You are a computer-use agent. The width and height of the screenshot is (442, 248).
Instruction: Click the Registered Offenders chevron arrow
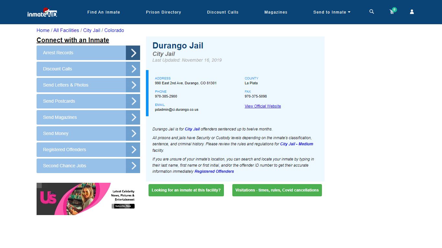coord(133,150)
